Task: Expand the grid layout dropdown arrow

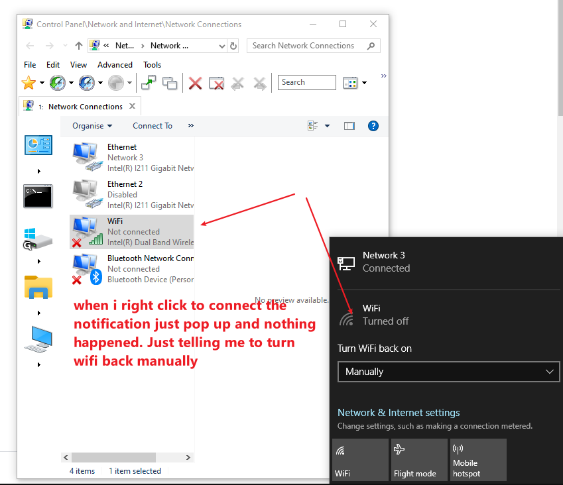Action: (365, 83)
